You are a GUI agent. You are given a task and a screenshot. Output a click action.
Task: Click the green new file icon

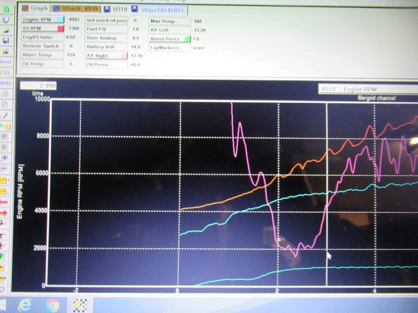[x=6, y=9]
